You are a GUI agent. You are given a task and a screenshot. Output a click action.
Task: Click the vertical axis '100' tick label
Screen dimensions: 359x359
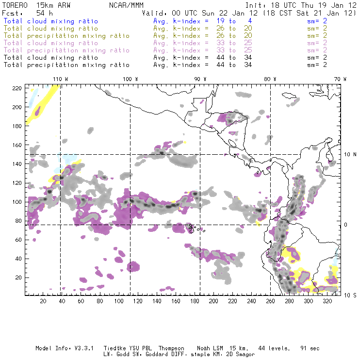tap(17, 202)
